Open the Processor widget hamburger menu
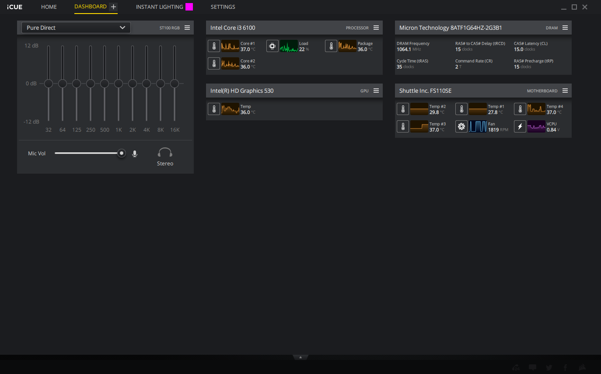 (376, 28)
